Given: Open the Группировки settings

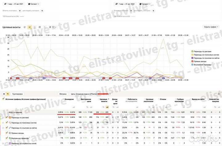Looking at the screenshot, I should click(x=18, y=94).
